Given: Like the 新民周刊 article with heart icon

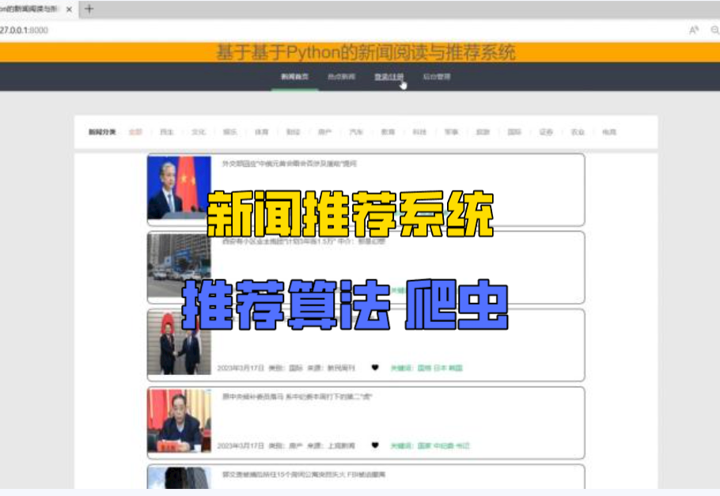Looking at the screenshot, I should pyautogui.click(x=375, y=367).
